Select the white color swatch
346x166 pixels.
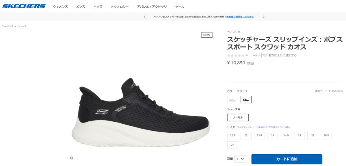pos(232,99)
